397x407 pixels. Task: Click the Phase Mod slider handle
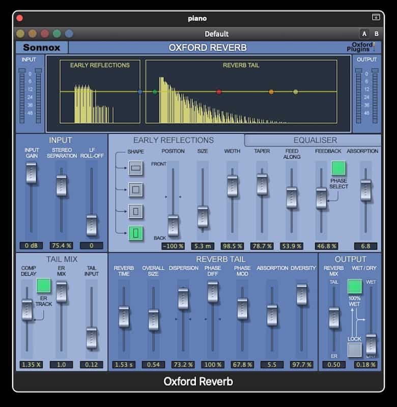(x=242, y=309)
